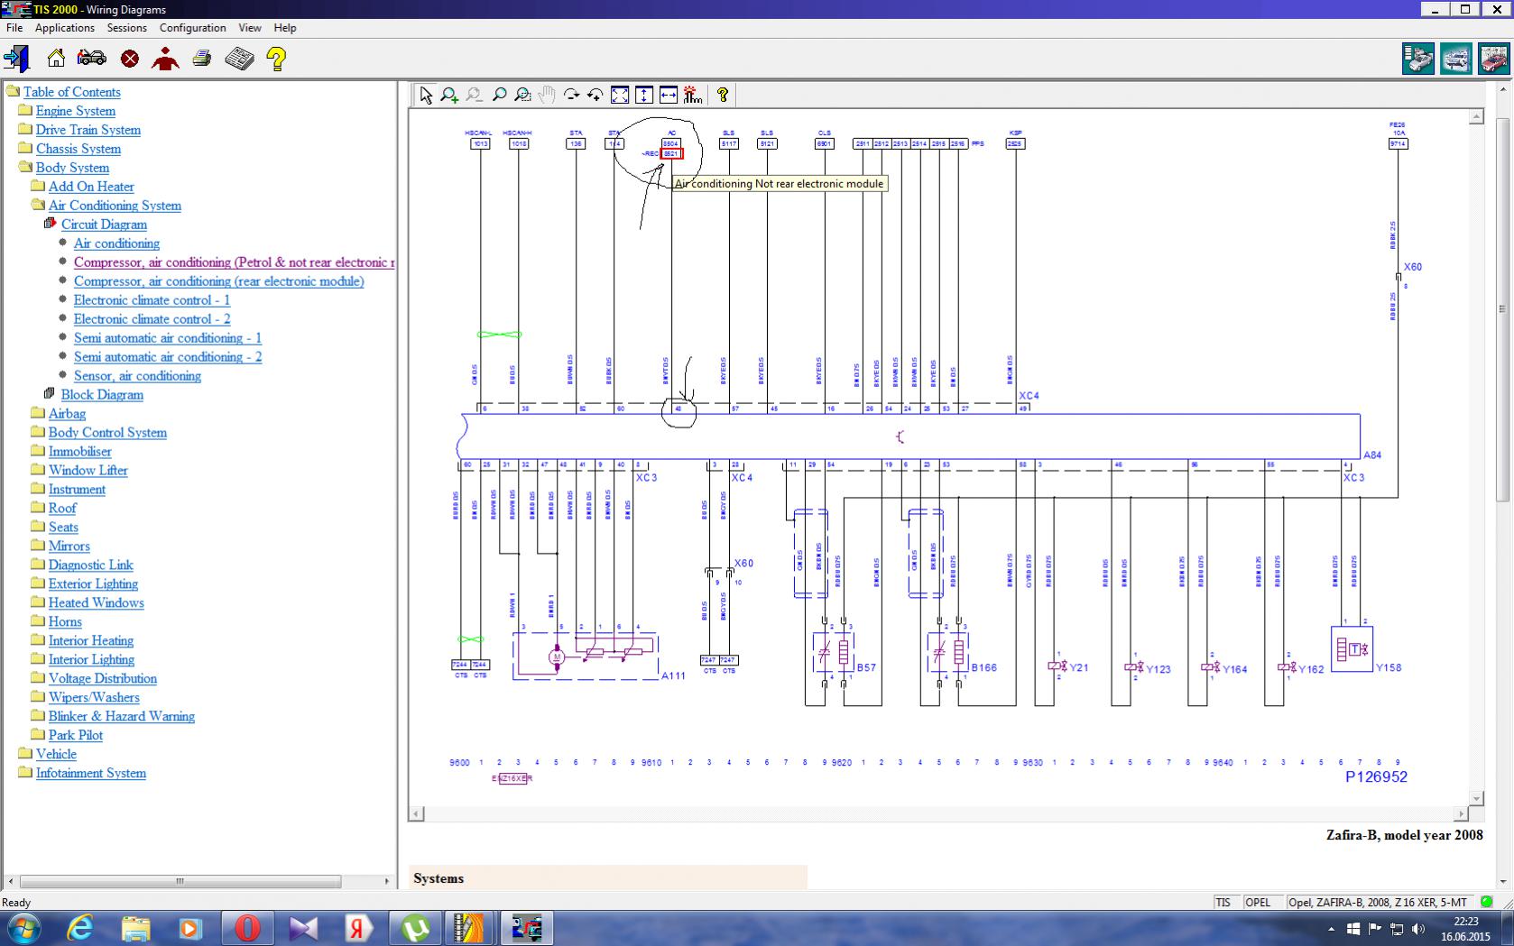Open the Sessions menu
The image size is (1514, 946).
click(x=126, y=28)
